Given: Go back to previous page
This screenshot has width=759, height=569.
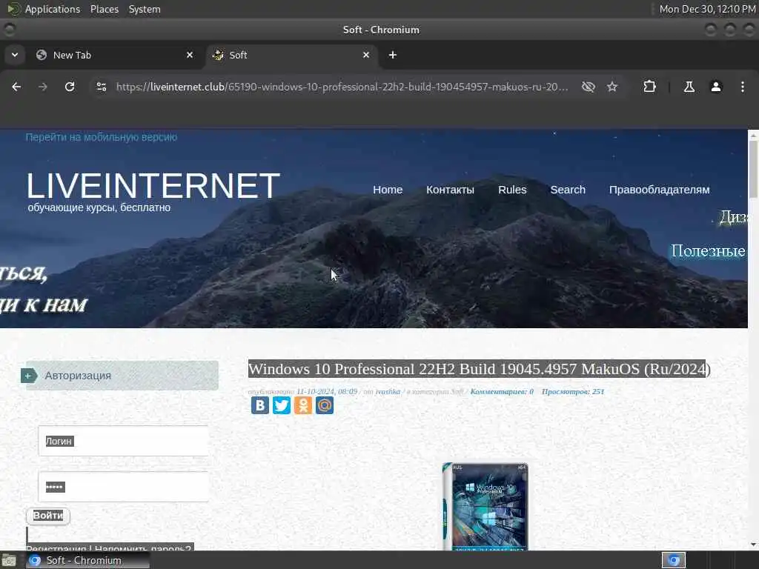Looking at the screenshot, I should [x=16, y=87].
